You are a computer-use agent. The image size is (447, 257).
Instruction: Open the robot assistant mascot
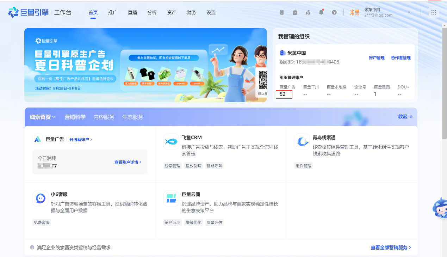click(x=440, y=208)
